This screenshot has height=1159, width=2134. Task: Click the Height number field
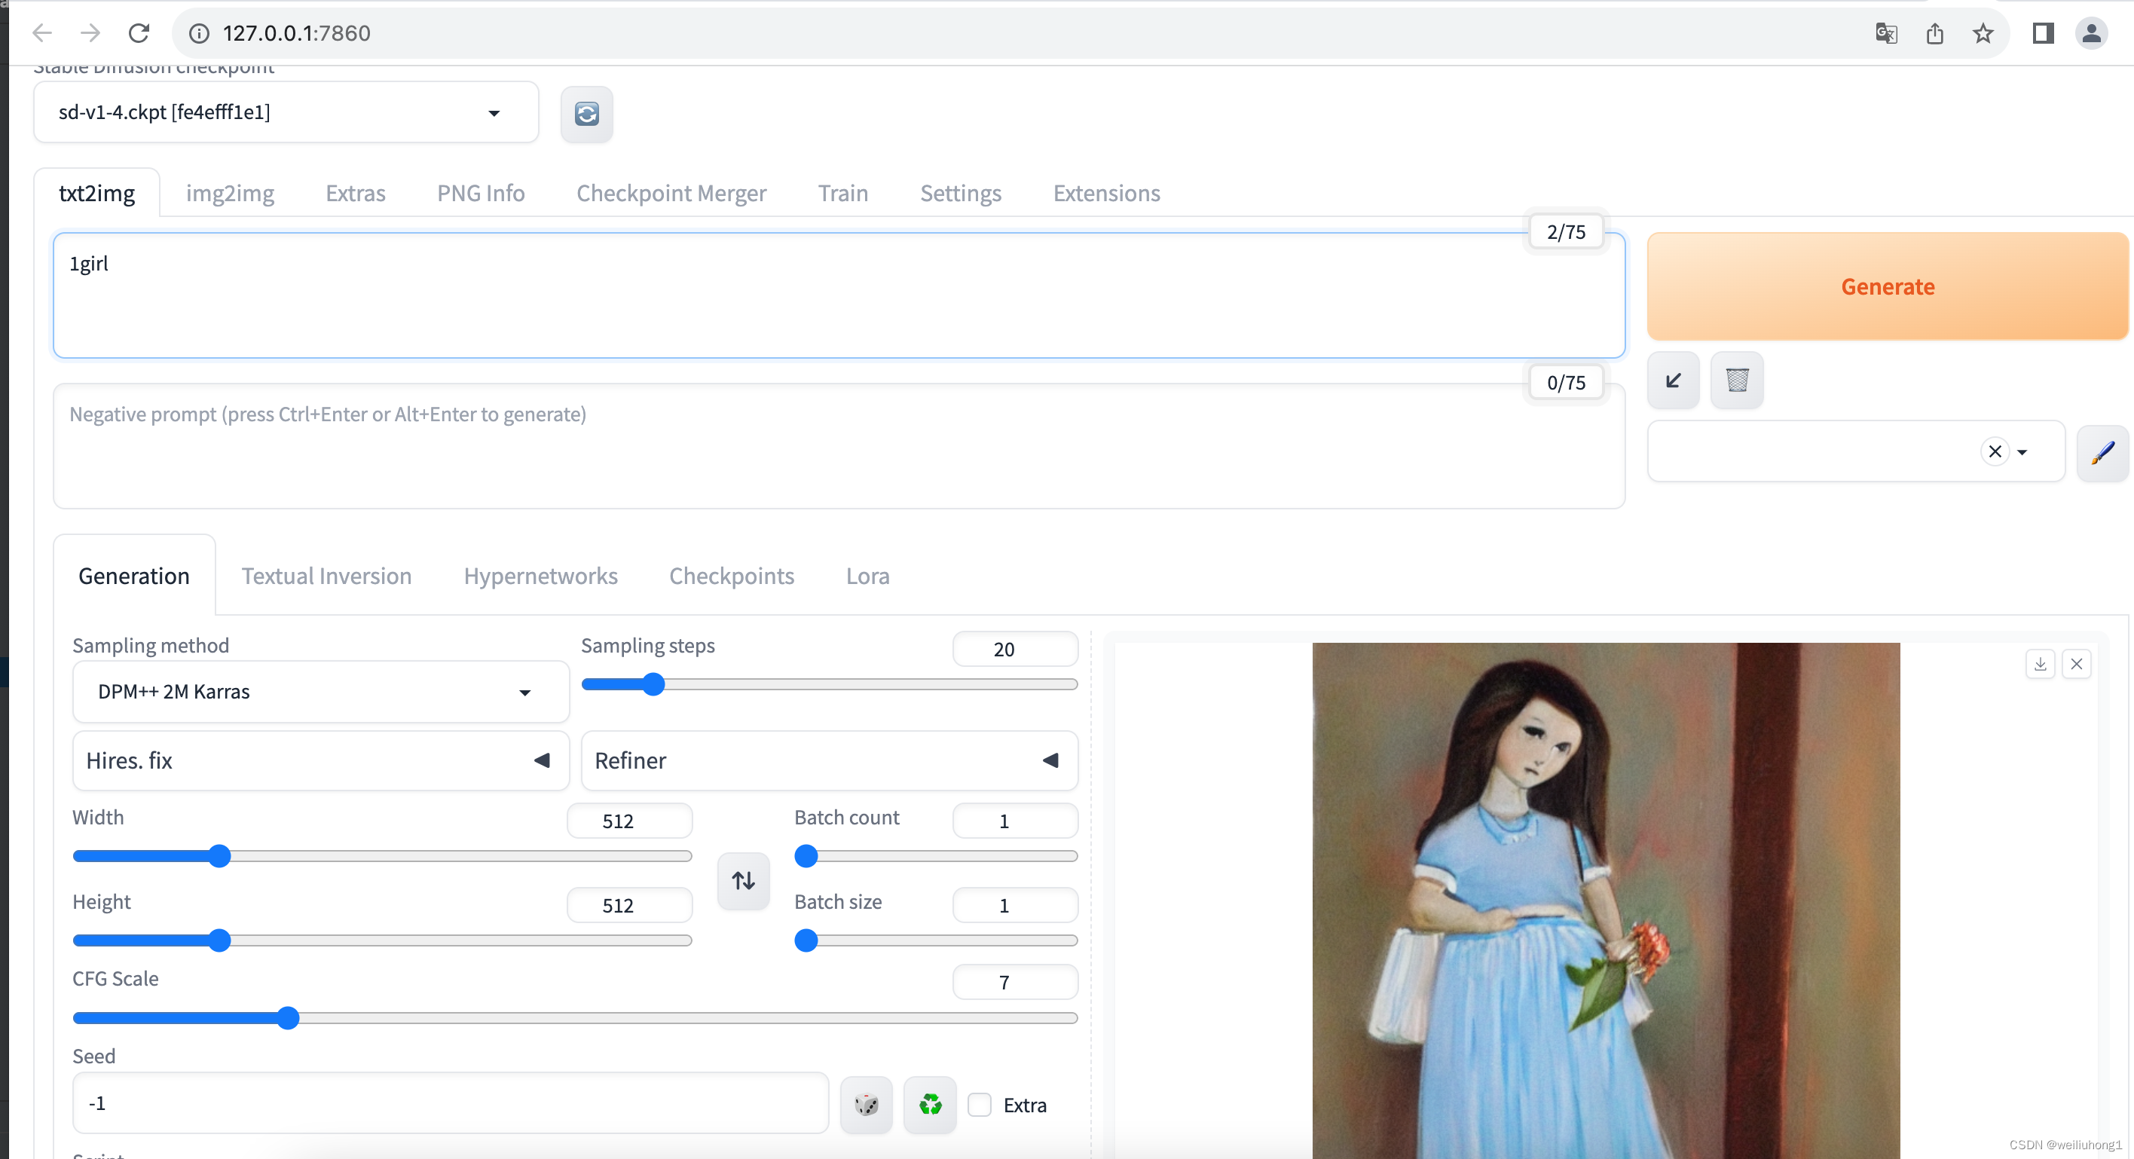click(x=630, y=906)
